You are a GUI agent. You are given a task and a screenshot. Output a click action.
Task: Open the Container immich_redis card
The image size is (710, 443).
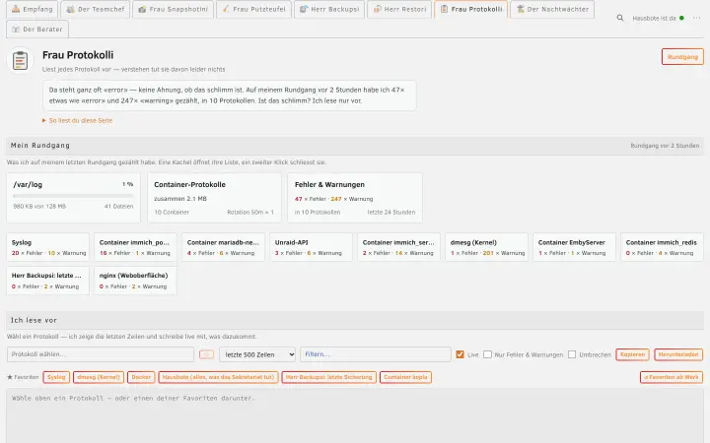click(663, 247)
